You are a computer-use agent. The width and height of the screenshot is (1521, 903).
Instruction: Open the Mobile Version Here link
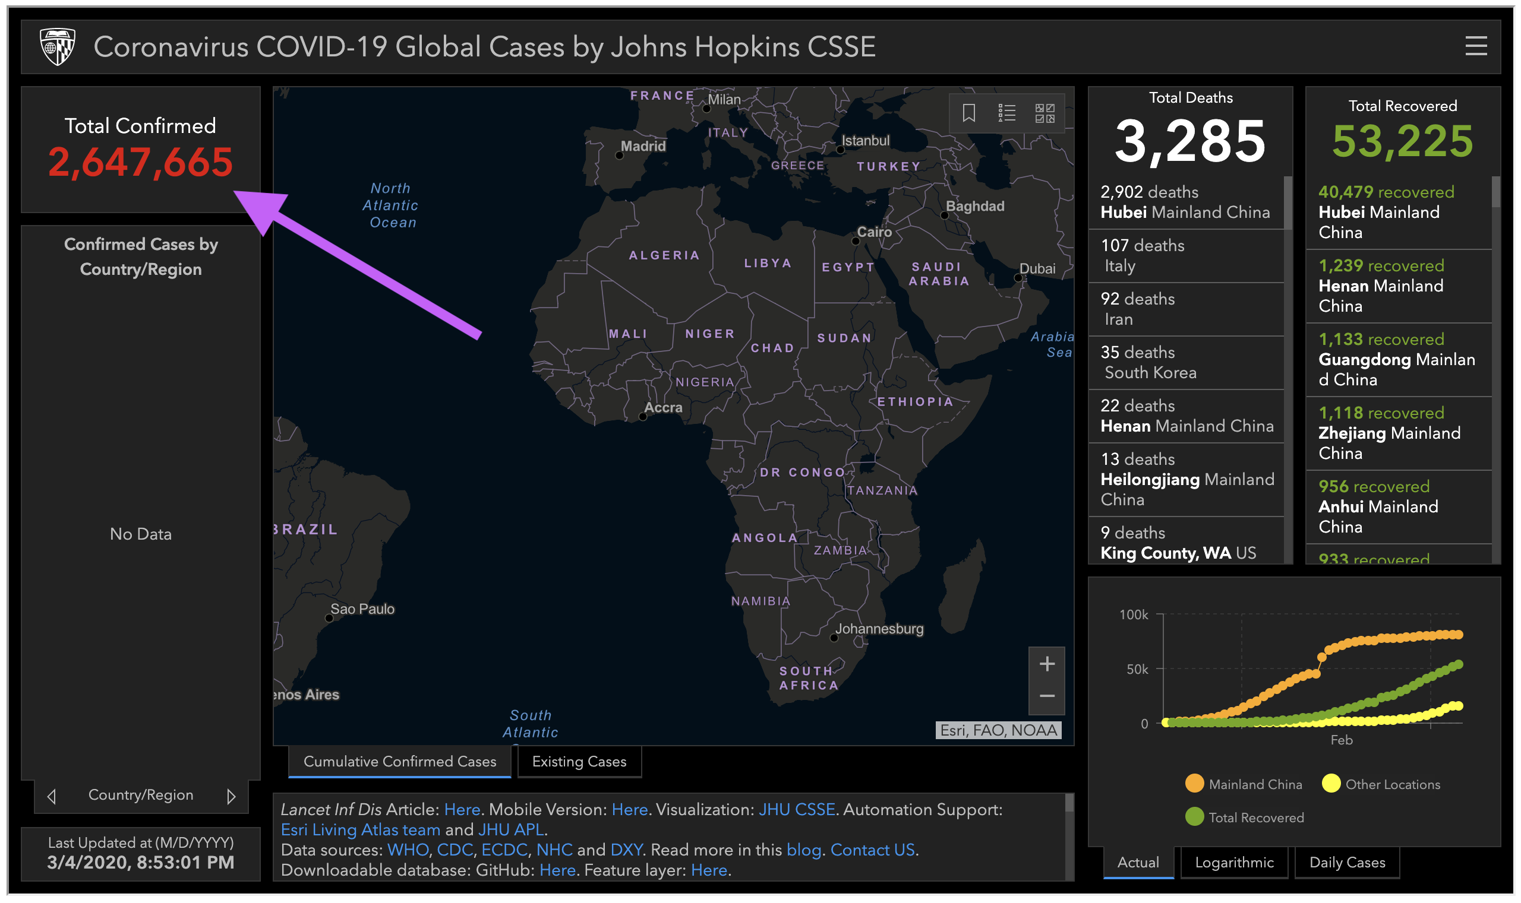pos(630,809)
